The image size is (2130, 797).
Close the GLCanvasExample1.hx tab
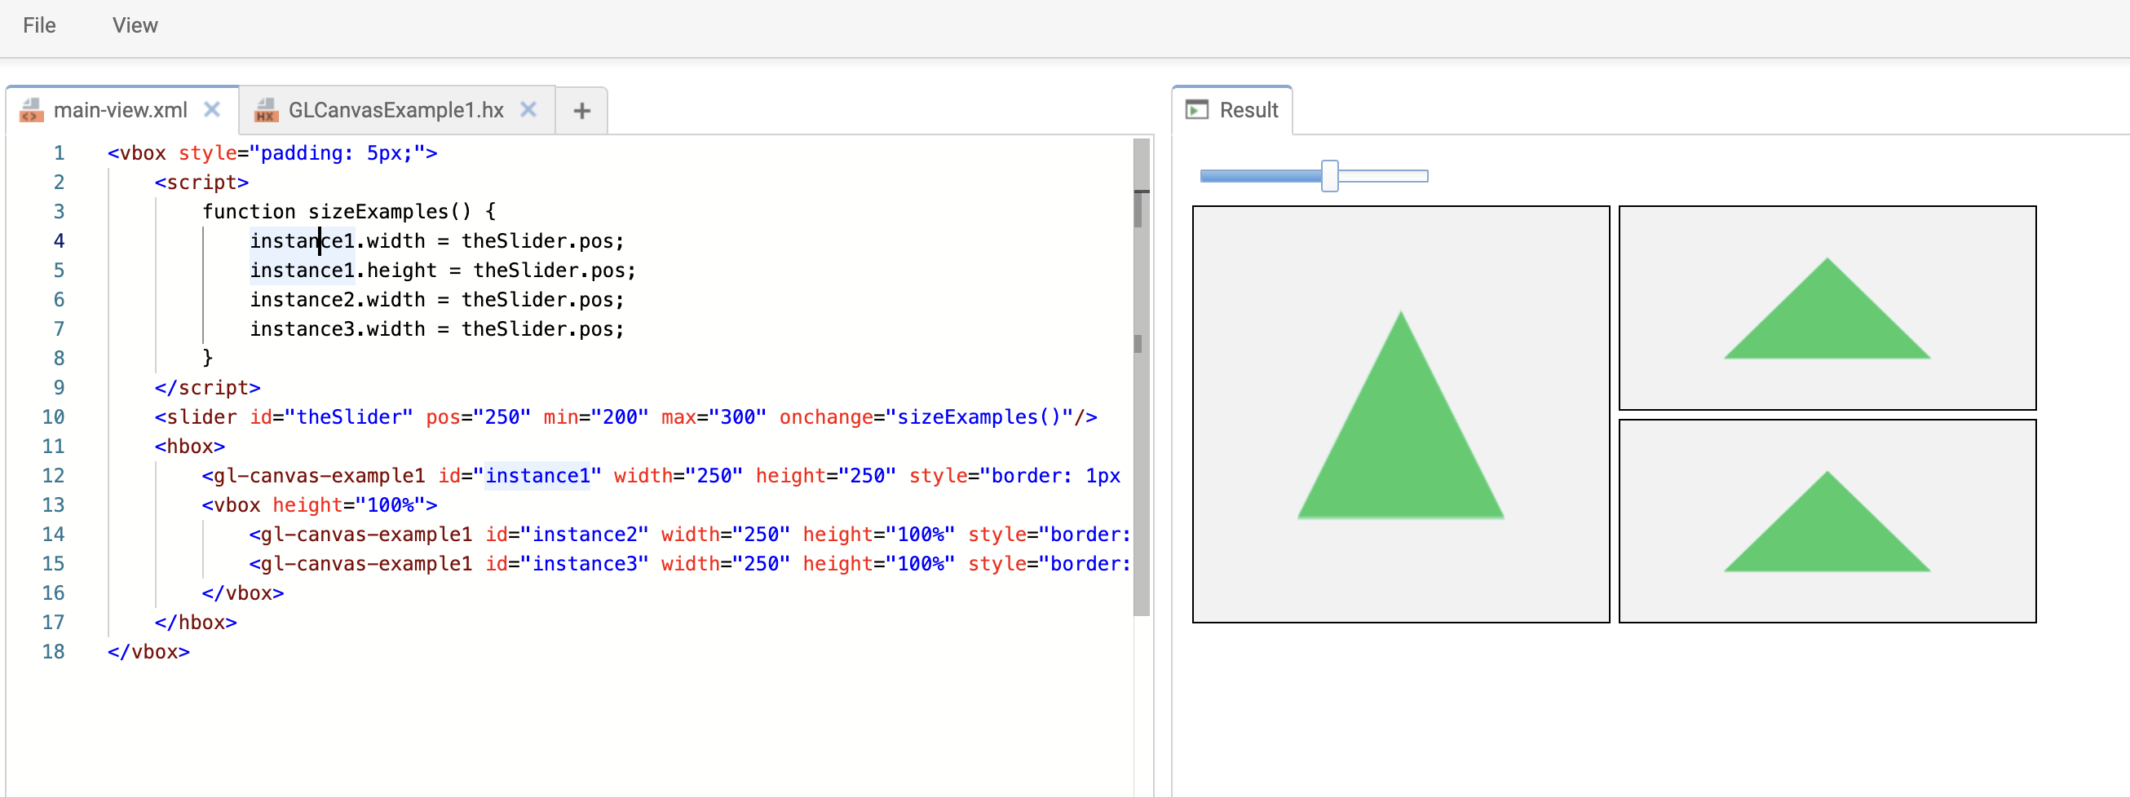[528, 109]
